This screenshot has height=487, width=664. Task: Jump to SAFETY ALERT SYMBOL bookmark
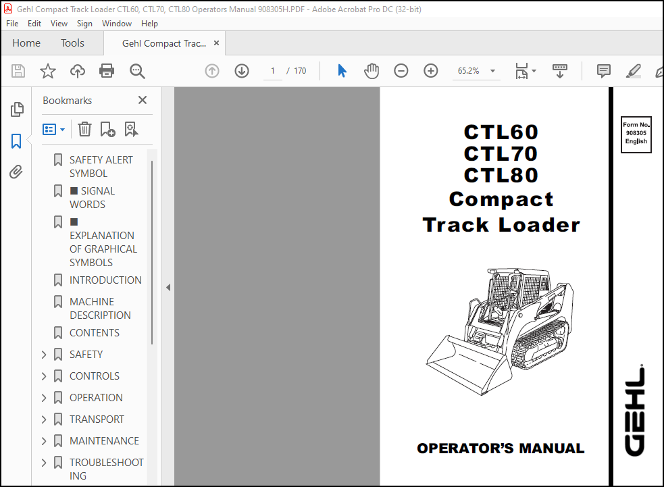pos(101,166)
